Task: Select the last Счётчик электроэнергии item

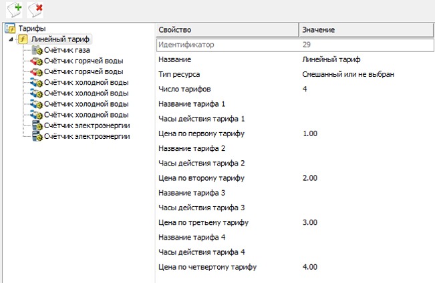Action: click(x=87, y=136)
